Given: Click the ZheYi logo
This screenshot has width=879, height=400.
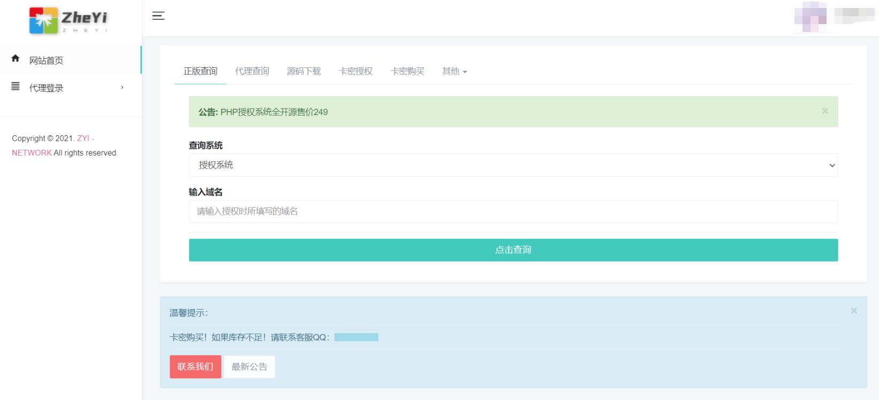Looking at the screenshot, I should click(x=68, y=20).
